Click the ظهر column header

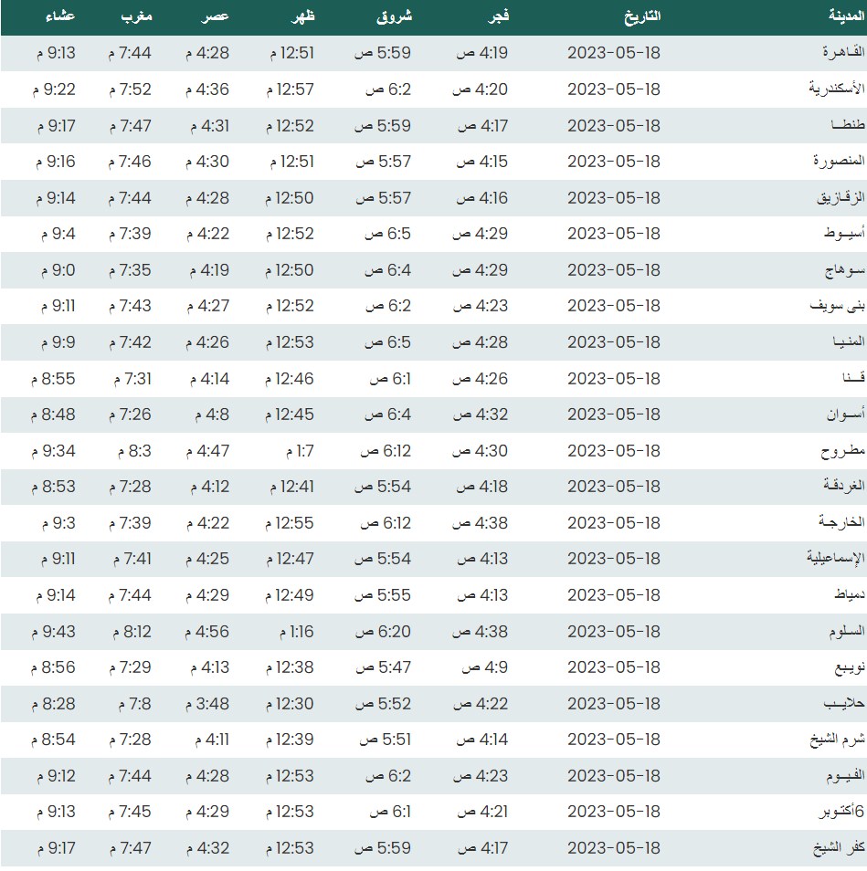coord(298,16)
